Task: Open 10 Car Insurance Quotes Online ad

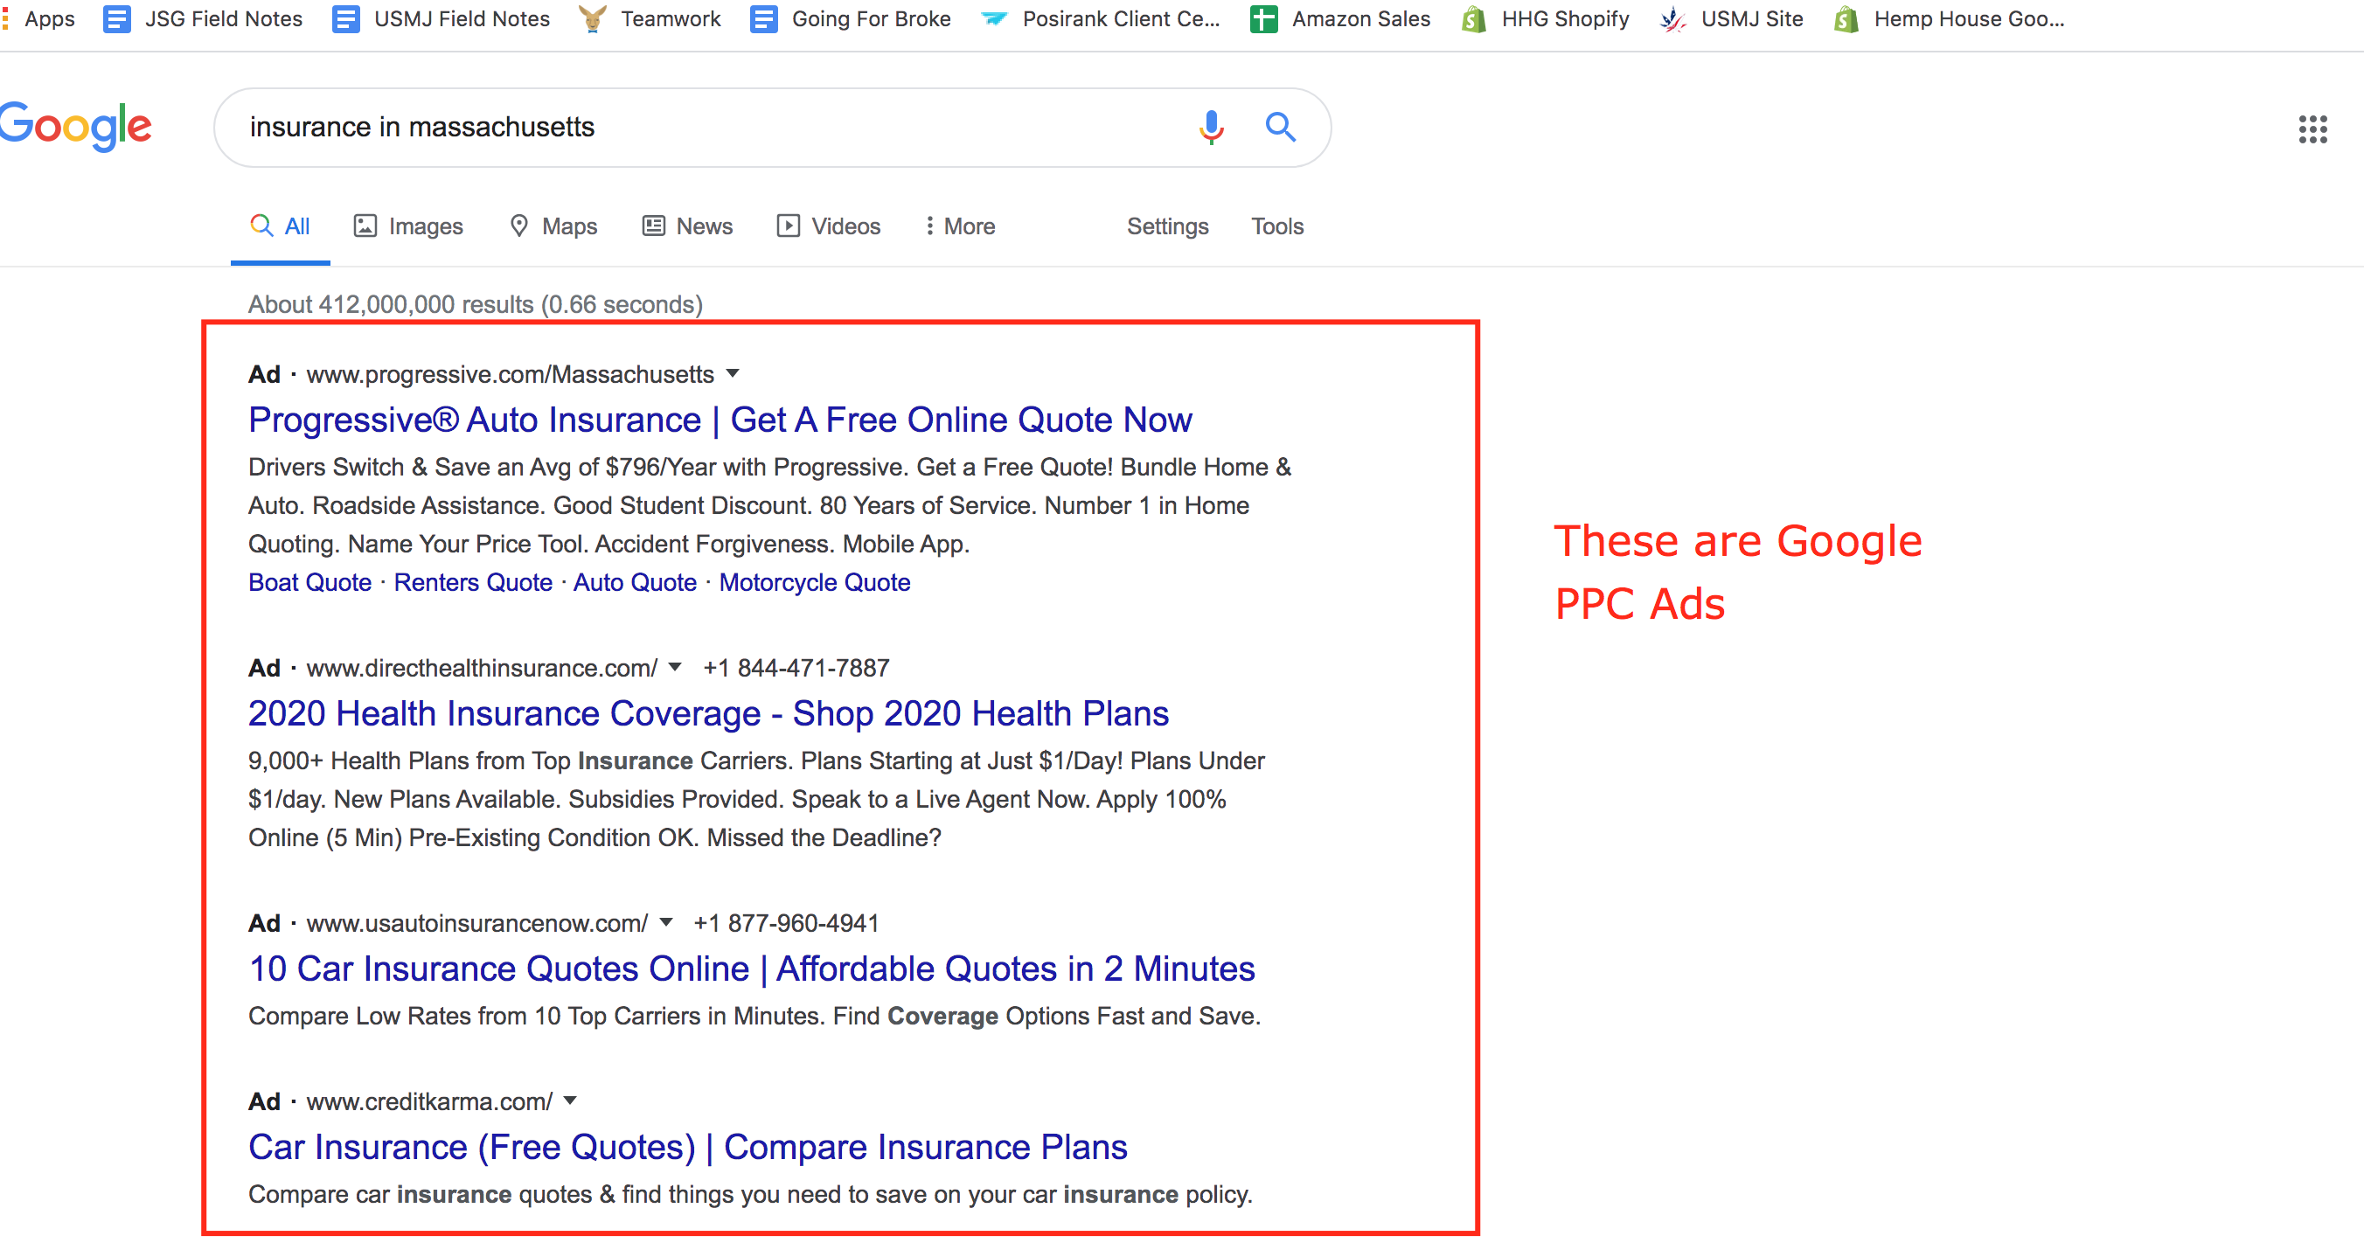Action: 751,968
